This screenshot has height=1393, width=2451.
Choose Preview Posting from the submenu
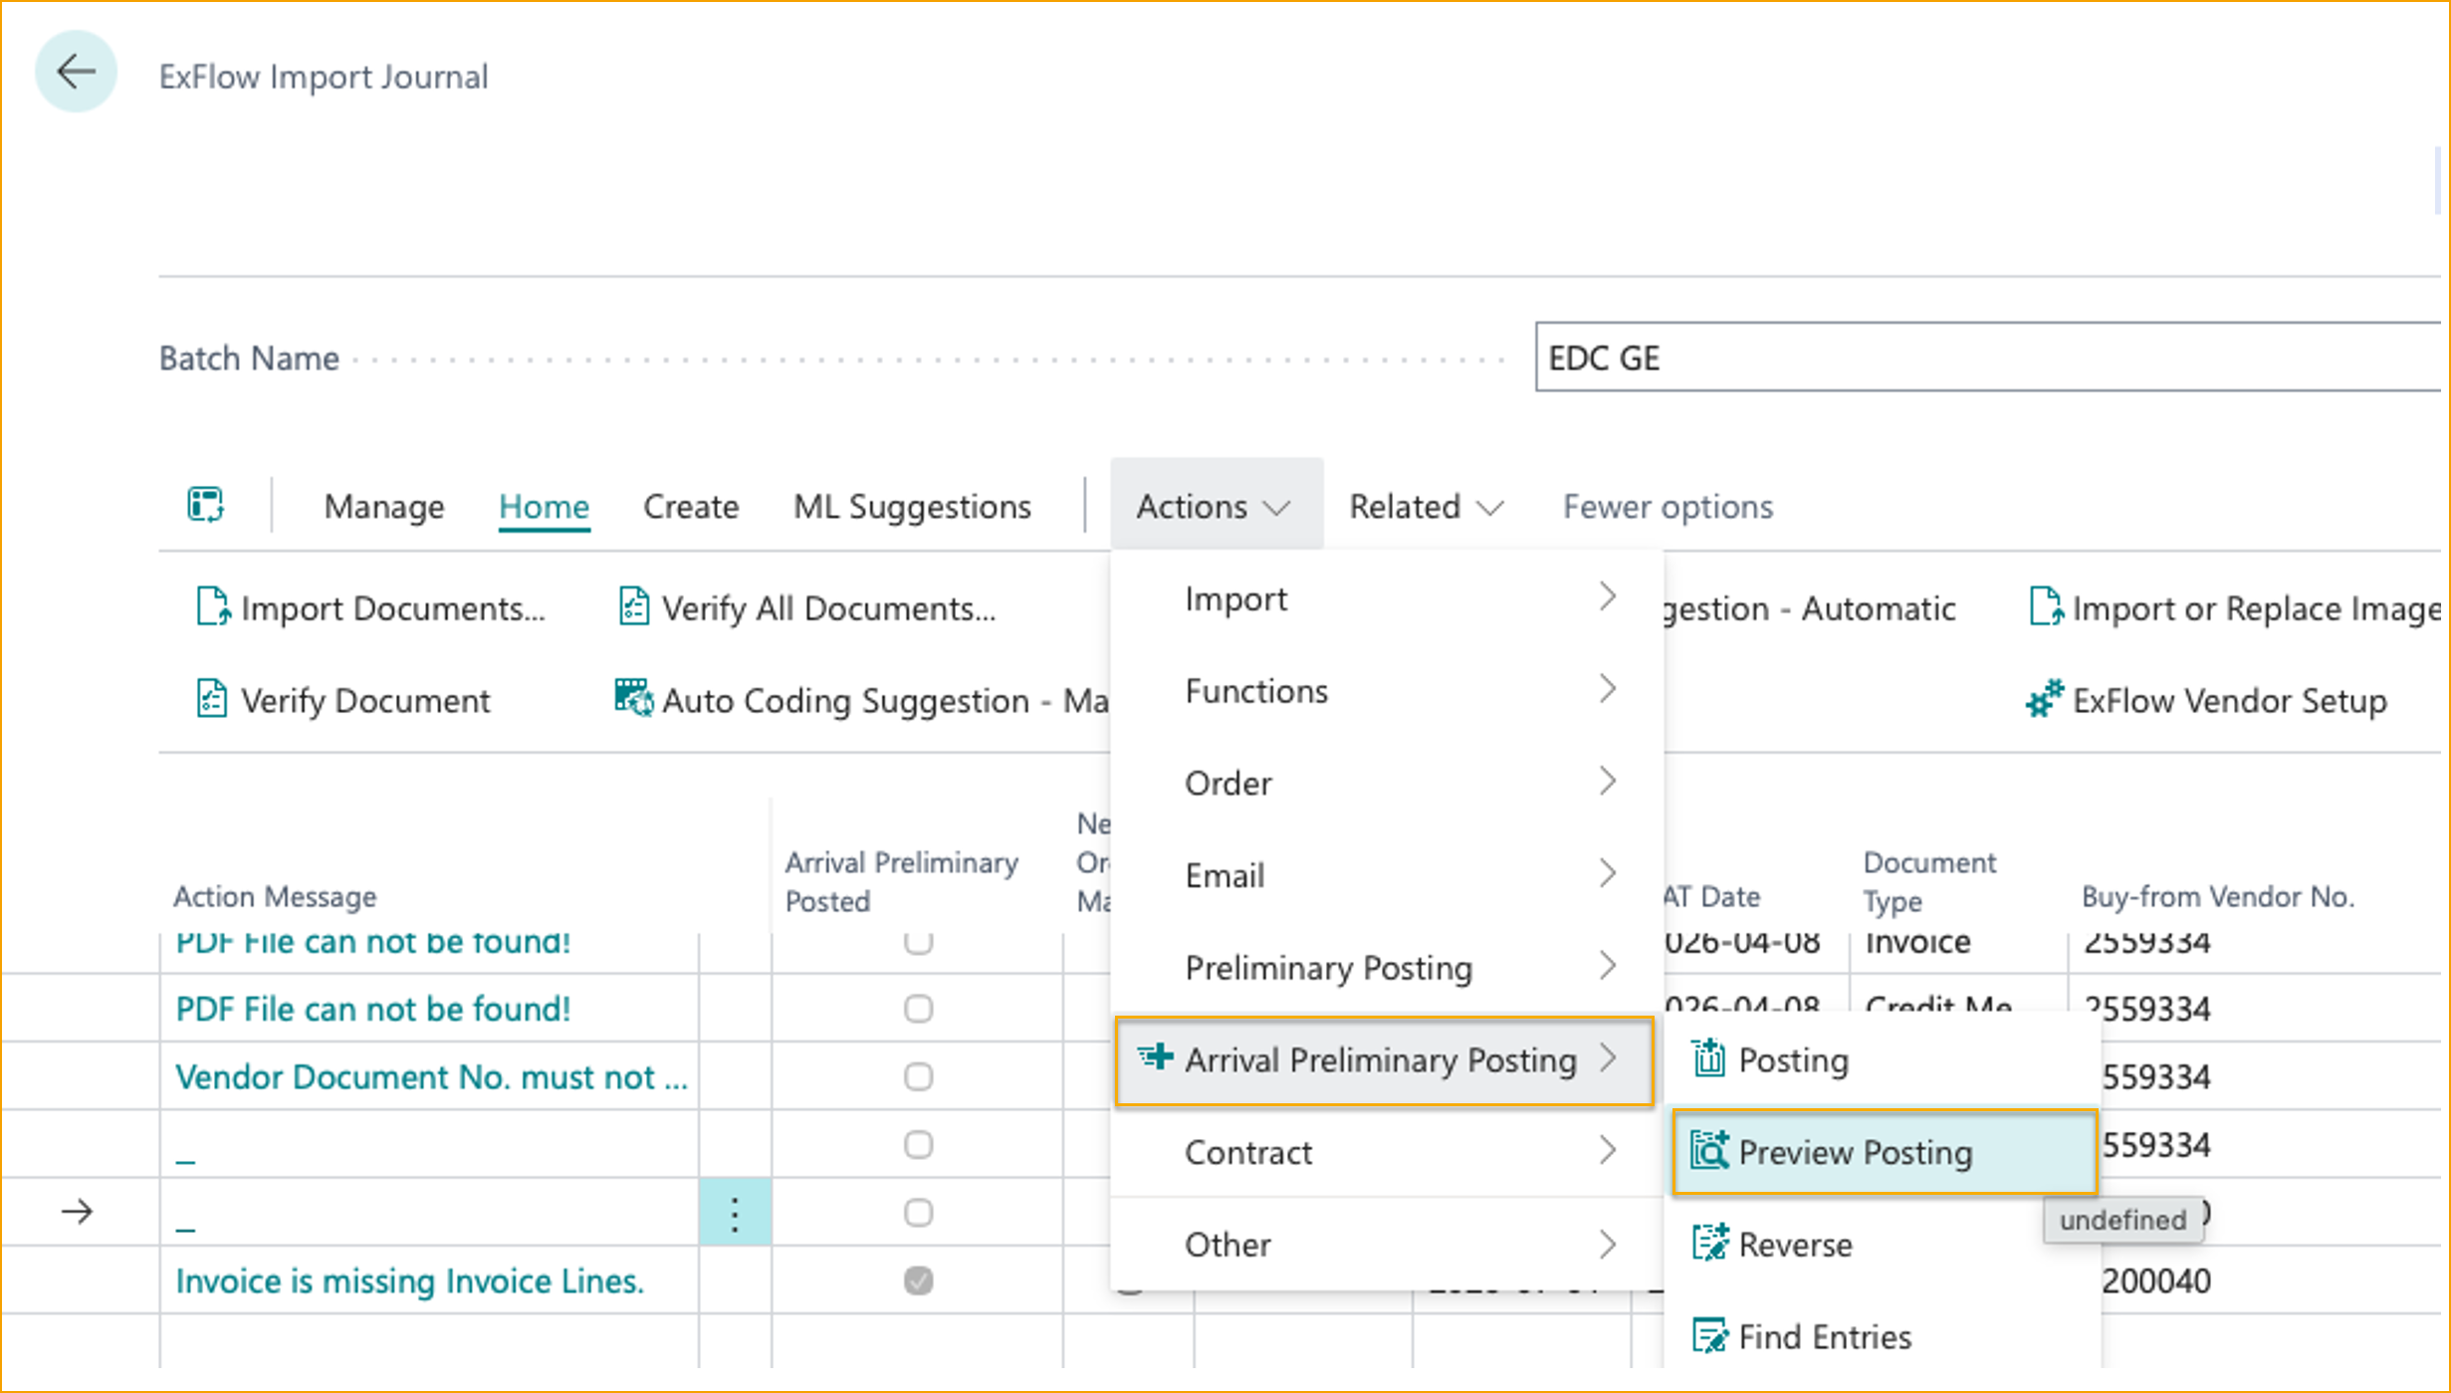click(x=1885, y=1151)
